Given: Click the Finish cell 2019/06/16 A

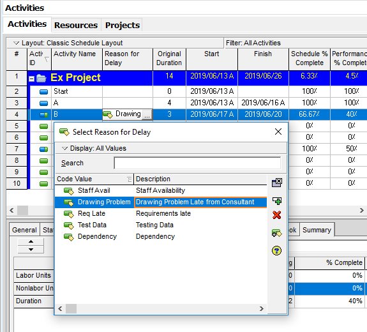Looking at the screenshot, I should (263, 103).
